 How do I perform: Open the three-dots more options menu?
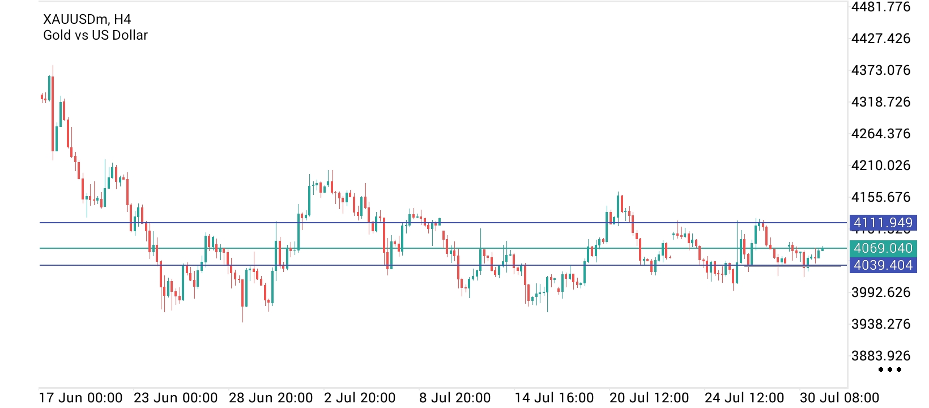click(x=890, y=369)
